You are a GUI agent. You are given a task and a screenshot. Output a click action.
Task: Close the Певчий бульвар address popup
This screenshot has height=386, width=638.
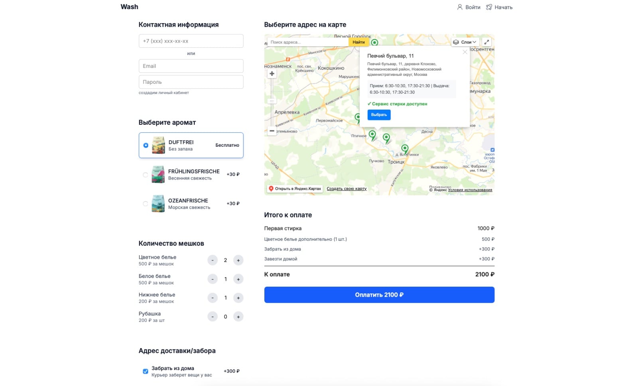pyautogui.click(x=465, y=52)
